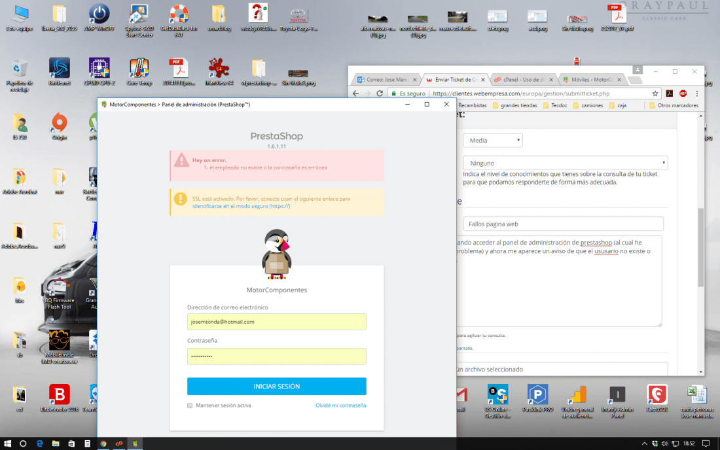Click the Adobe Acrobat extension icon in Chrome

[x=670, y=93]
